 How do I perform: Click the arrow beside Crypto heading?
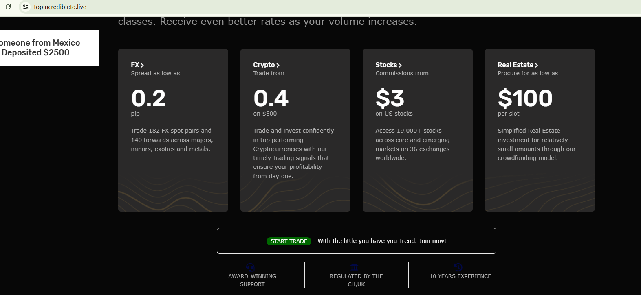pyautogui.click(x=278, y=65)
